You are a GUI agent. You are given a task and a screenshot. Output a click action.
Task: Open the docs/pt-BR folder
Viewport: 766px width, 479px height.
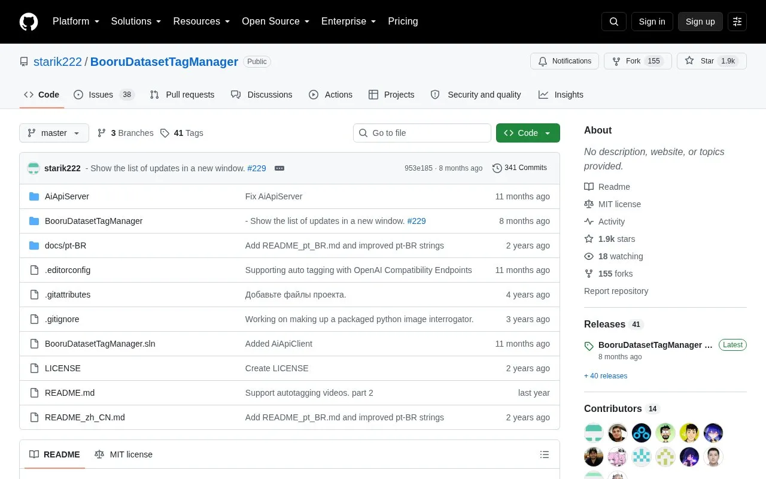click(66, 245)
